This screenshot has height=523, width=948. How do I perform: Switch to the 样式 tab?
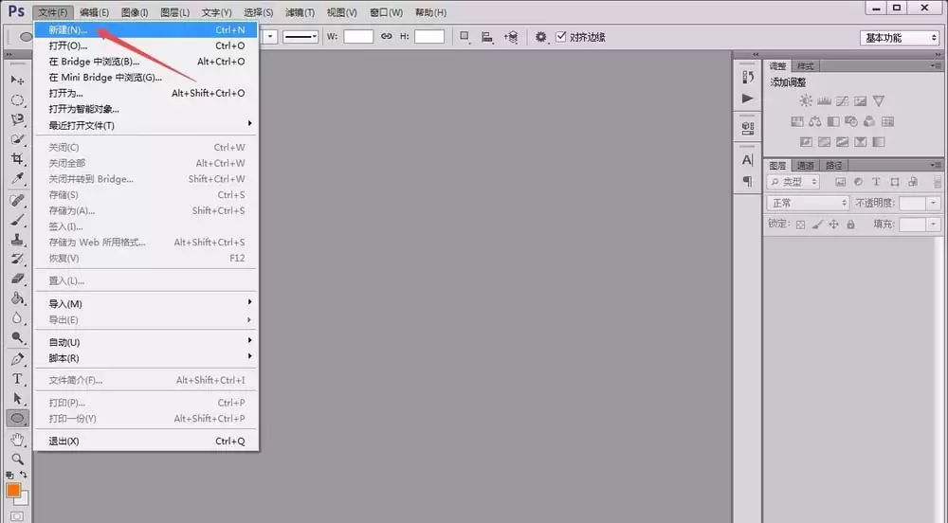(x=805, y=65)
